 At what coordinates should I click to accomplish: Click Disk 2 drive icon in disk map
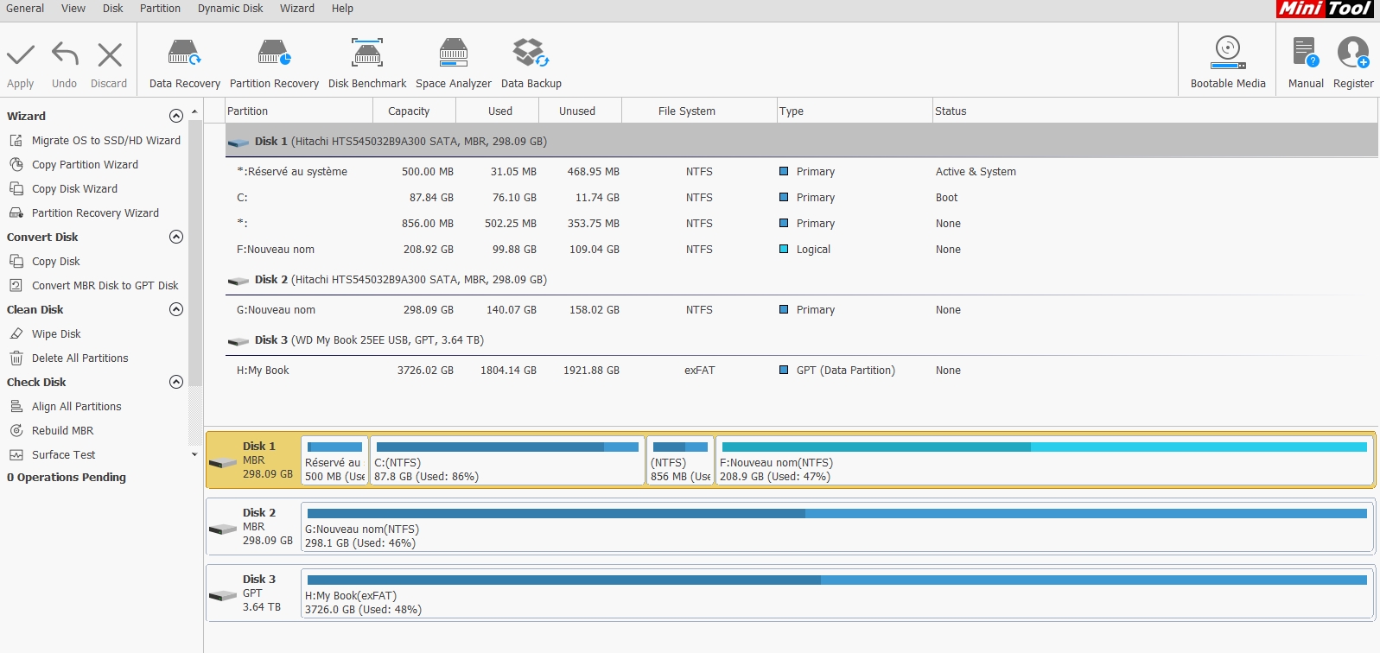pos(223,529)
